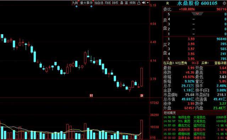Click the 委比 label in the order book
The image size is (227, 140).
click(x=167, y=9)
